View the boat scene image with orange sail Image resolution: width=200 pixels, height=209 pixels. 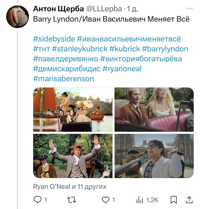tap(73, 110)
